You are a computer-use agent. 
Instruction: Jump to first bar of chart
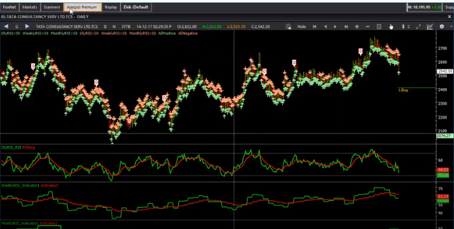[x=315, y=27]
